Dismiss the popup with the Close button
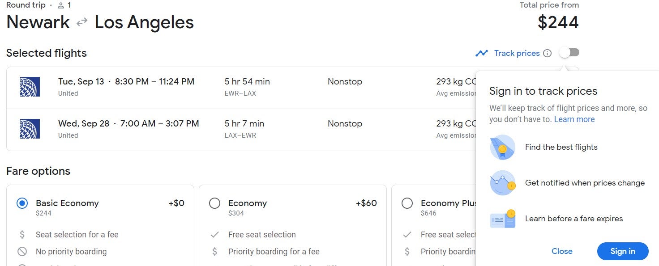659x266 pixels. [x=562, y=251]
